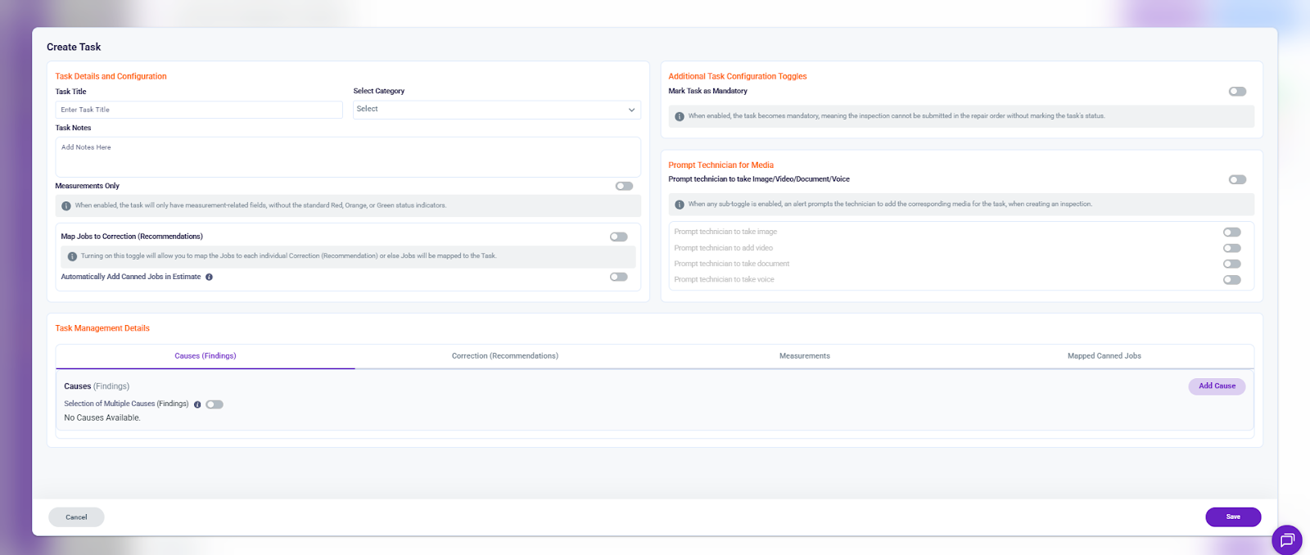Toggle Prompt technician to take Image/Video/Document/Voice

pos(1237,179)
